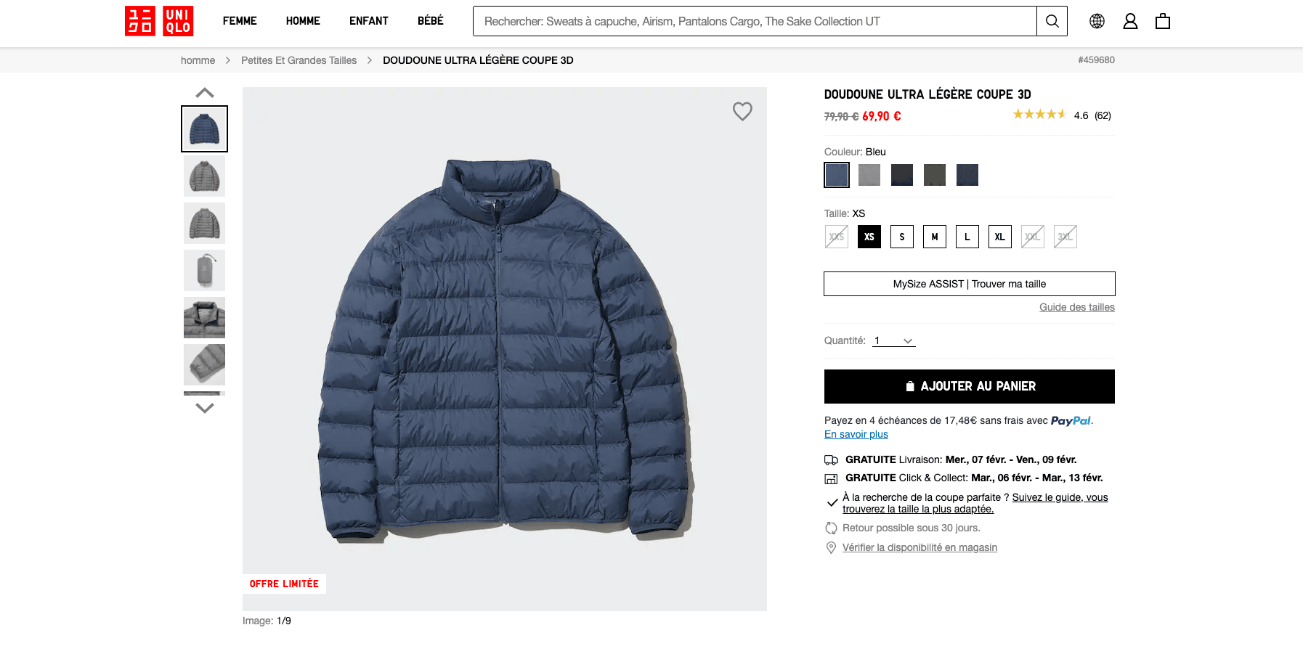The width and height of the screenshot is (1303, 662).
Task: Select the gray color swatch
Action: pyautogui.click(x=869, y=175)
